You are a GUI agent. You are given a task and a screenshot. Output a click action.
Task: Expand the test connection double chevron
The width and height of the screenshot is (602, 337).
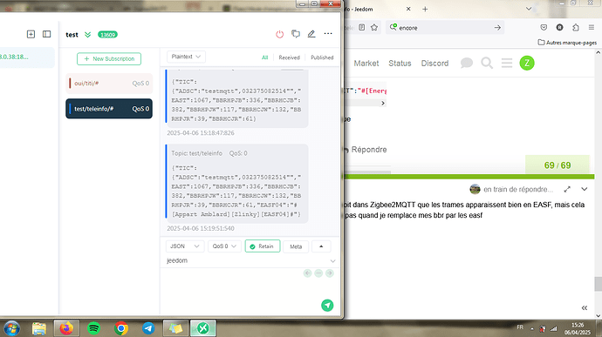(x=87, y=35)
